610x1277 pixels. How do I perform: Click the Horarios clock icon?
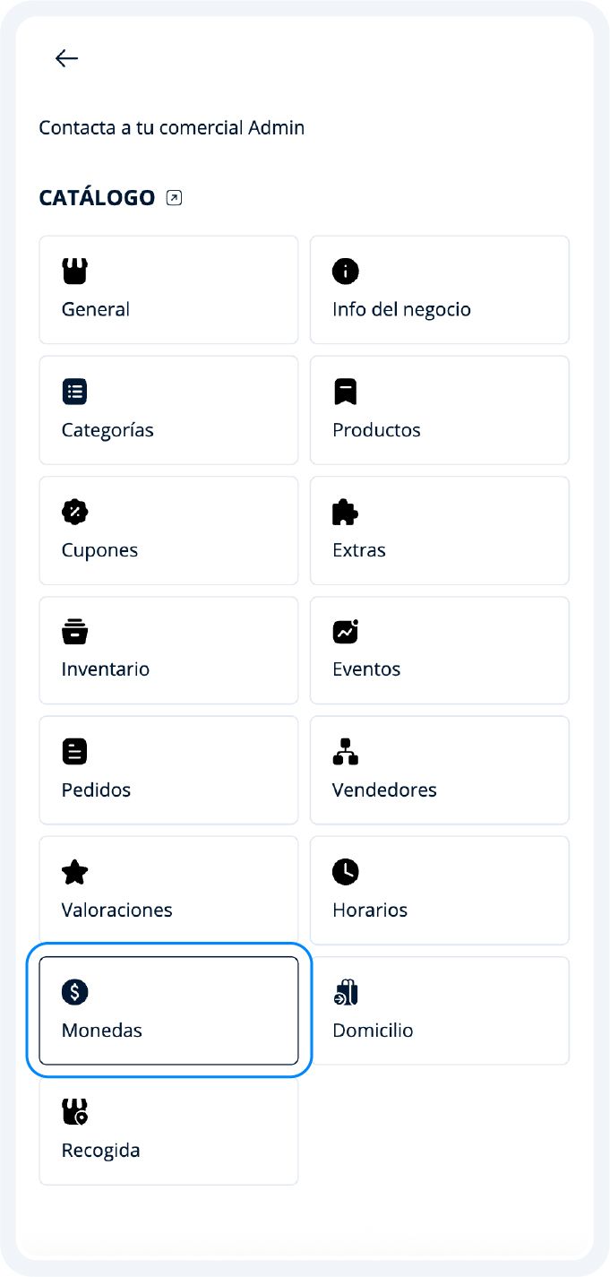[x=345, y=872]
